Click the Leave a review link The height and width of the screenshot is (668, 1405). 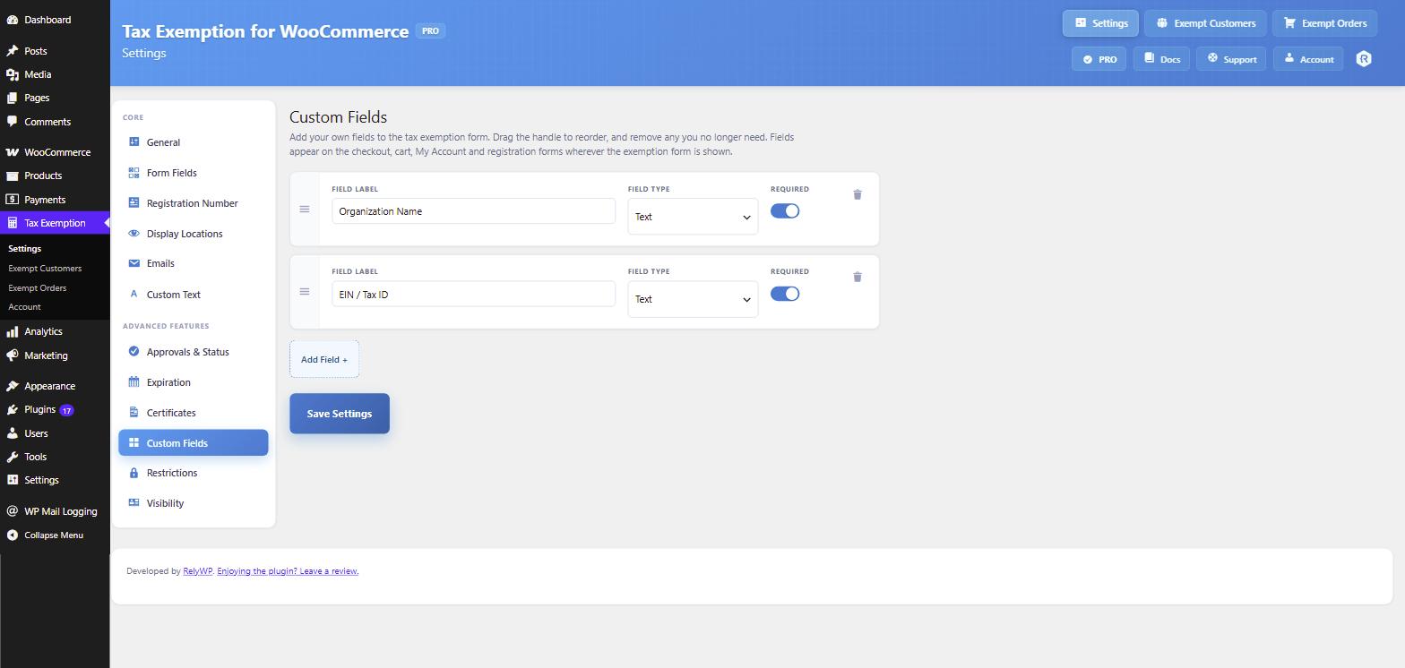[x=288, y=571]
